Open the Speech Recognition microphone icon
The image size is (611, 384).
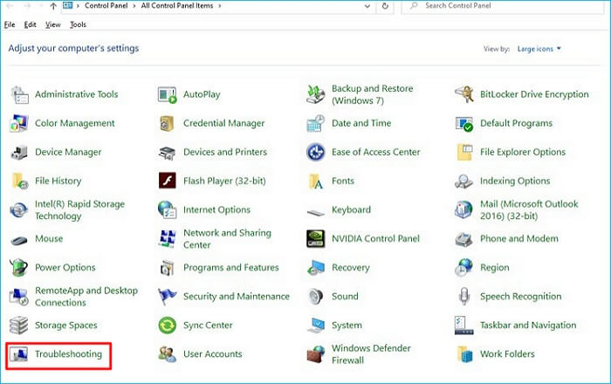point(464,297)
